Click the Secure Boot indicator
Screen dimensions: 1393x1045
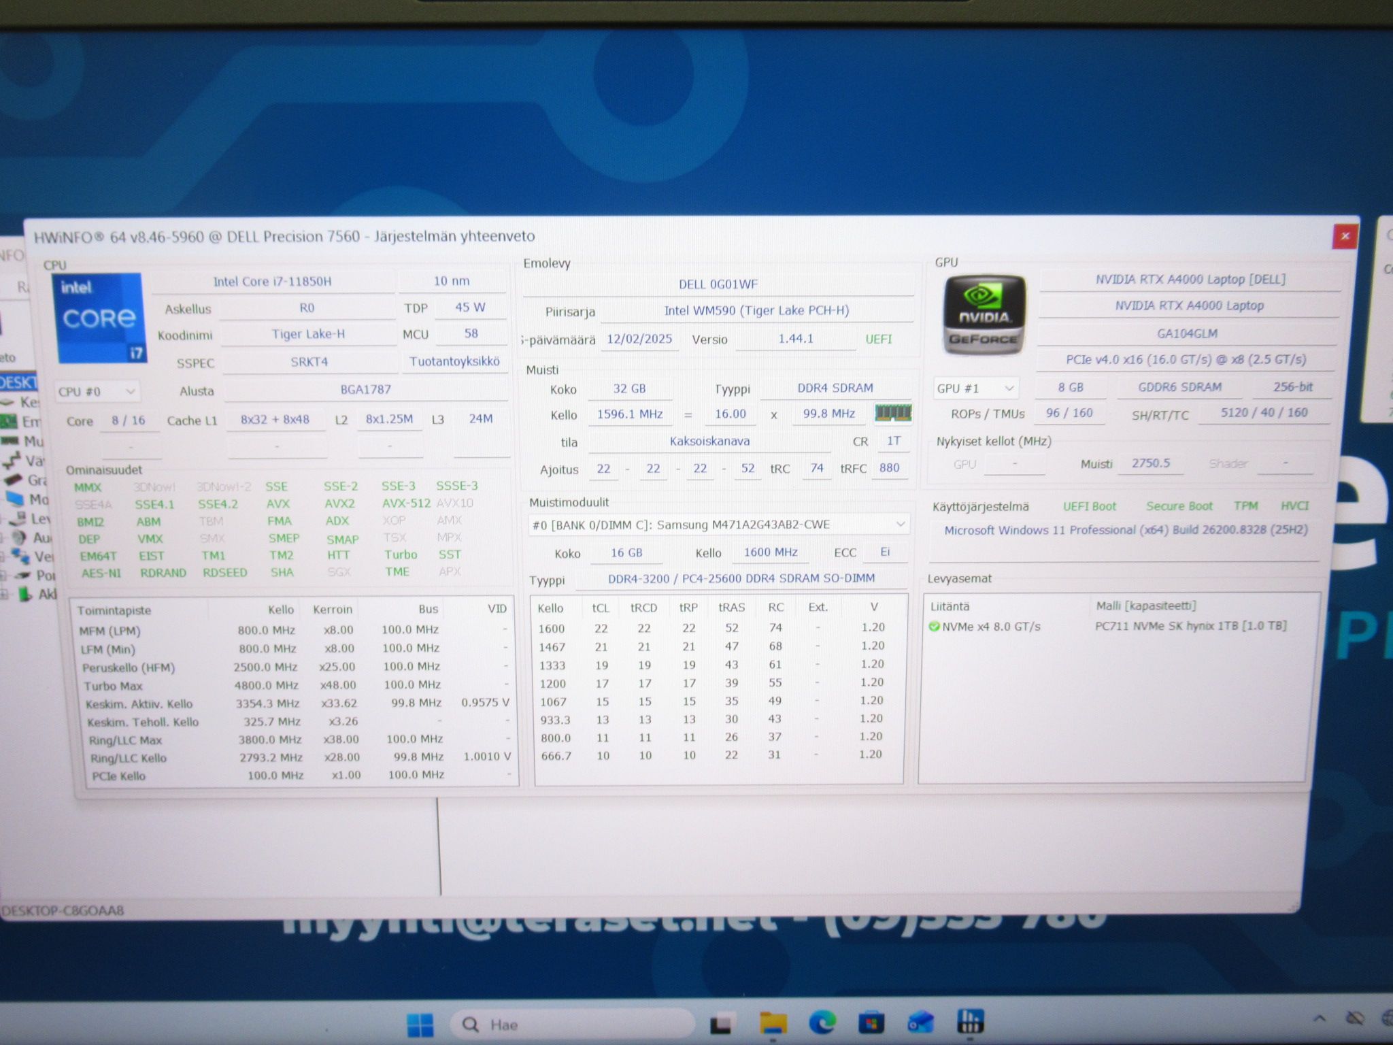point(1179,506)
